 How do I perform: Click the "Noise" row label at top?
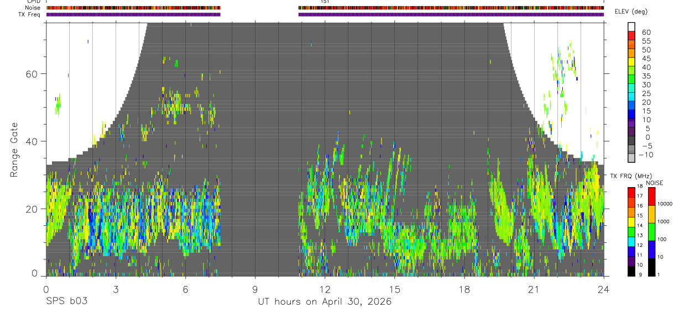(32, 8)
